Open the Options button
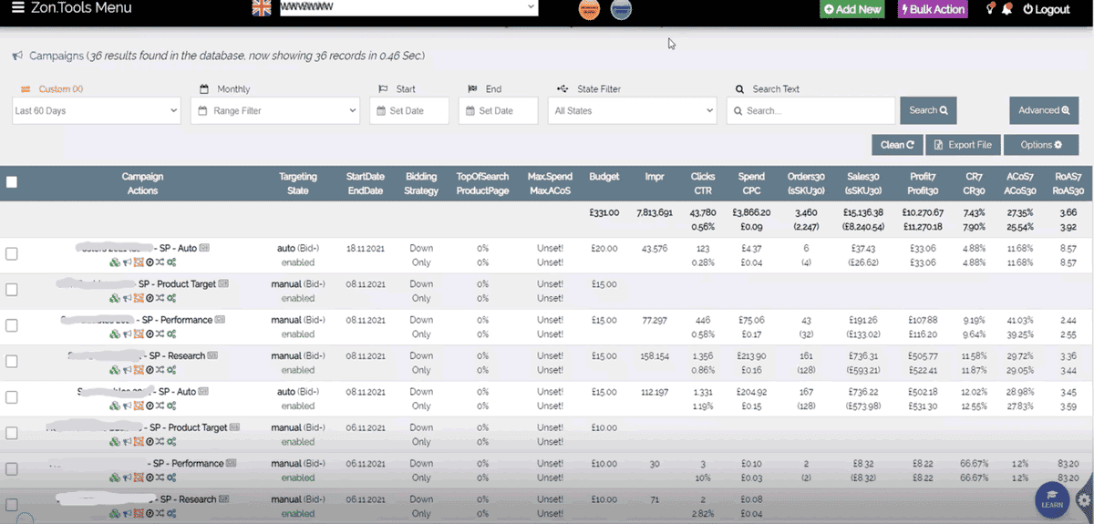This screenshot has height=524, width=1094. pyautogui.click(x=1041, y=145)
